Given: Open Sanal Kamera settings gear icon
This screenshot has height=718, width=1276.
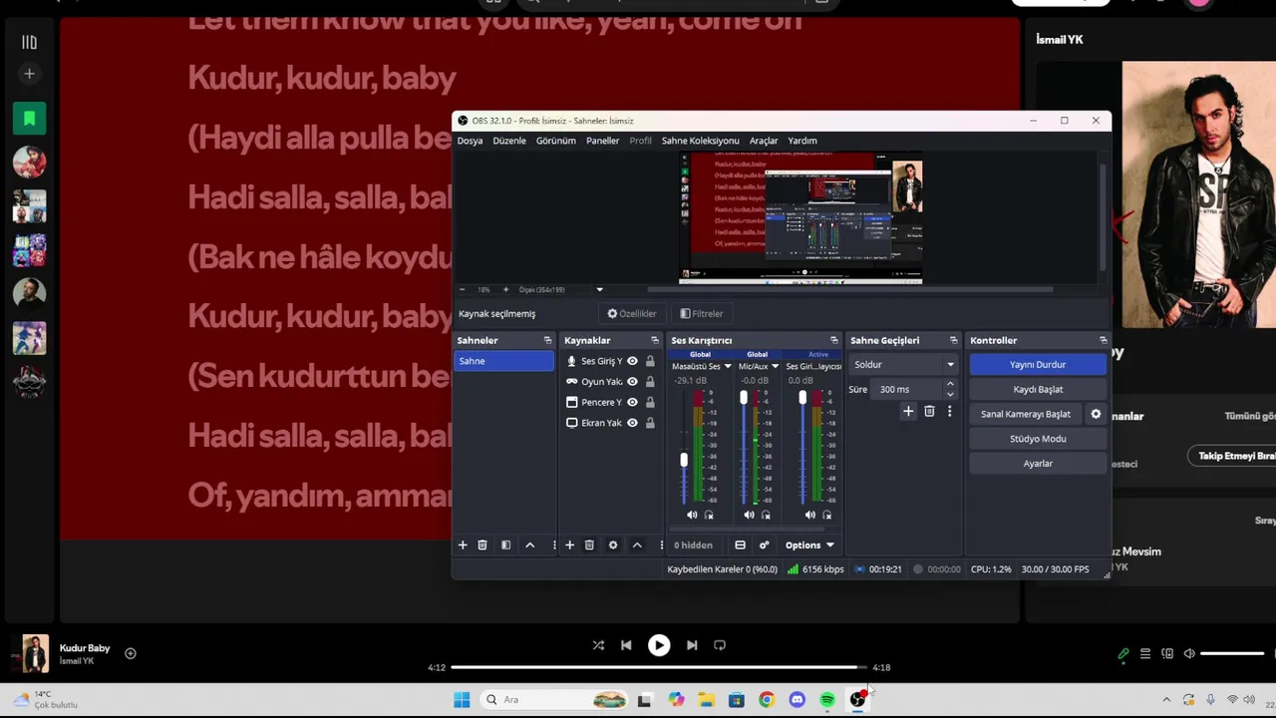Looking at the screenshot, I should (1096, 414).
